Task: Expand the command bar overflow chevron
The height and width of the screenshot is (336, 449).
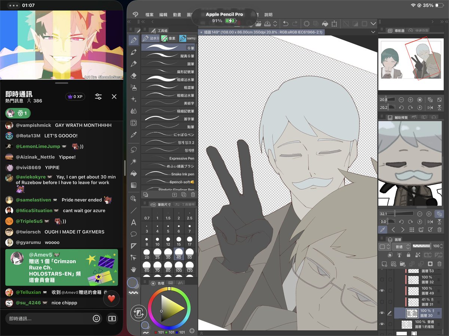Action: (373, 24)
